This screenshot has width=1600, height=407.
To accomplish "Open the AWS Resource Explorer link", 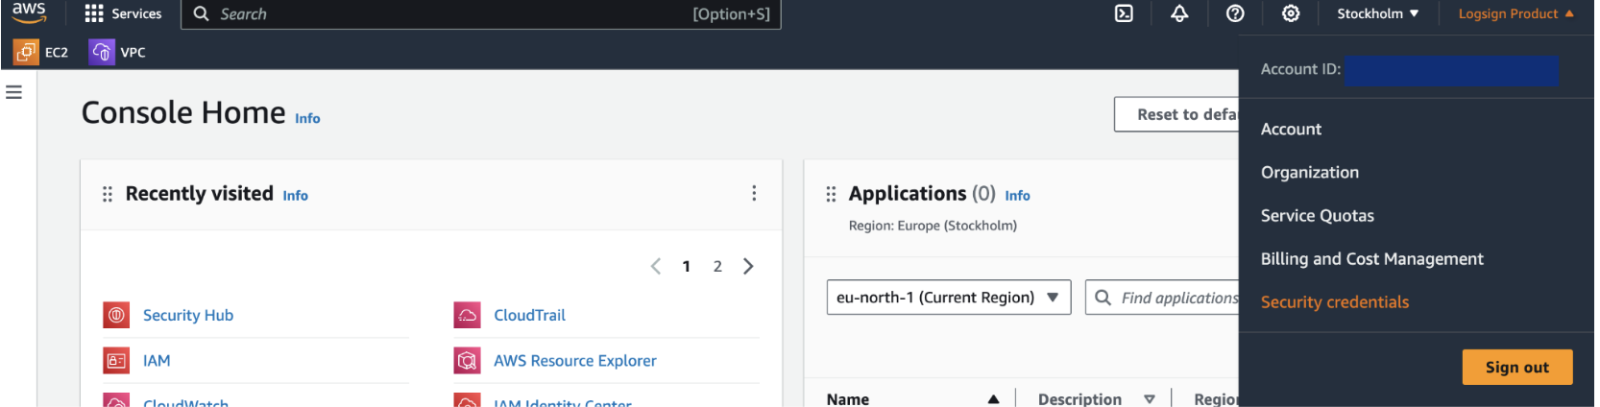I will tap(575, 361).
